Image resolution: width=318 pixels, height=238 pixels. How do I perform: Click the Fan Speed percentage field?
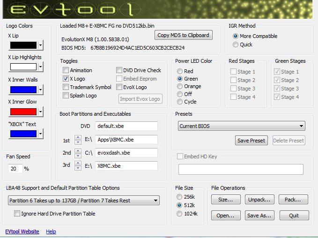[x=15, y=169]
